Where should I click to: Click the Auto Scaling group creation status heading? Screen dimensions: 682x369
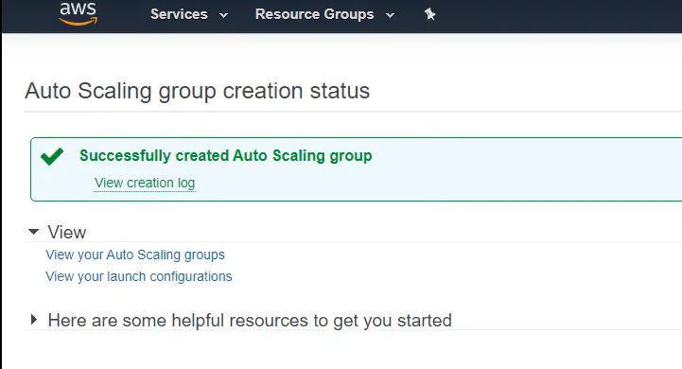click(197, 91)
